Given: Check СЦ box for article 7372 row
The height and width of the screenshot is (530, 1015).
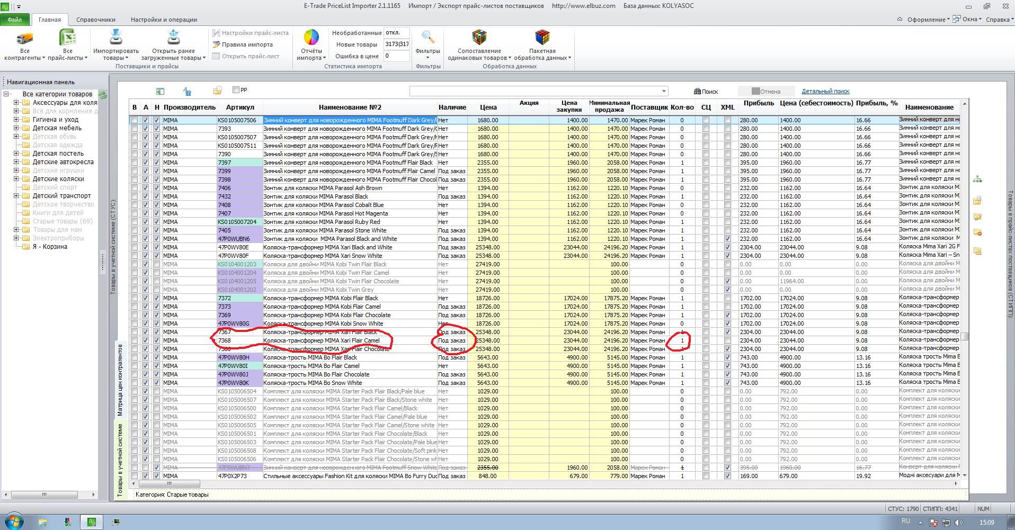Looking at the screenshot, I should (x=706, y=298).
